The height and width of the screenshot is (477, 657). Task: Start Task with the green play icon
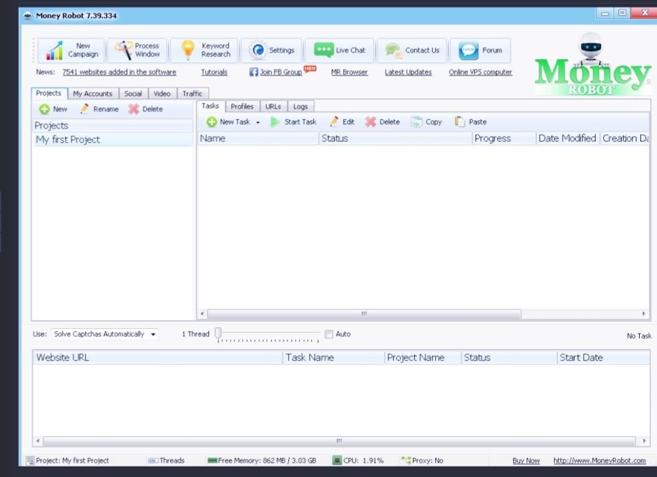(x=275, y=122)
